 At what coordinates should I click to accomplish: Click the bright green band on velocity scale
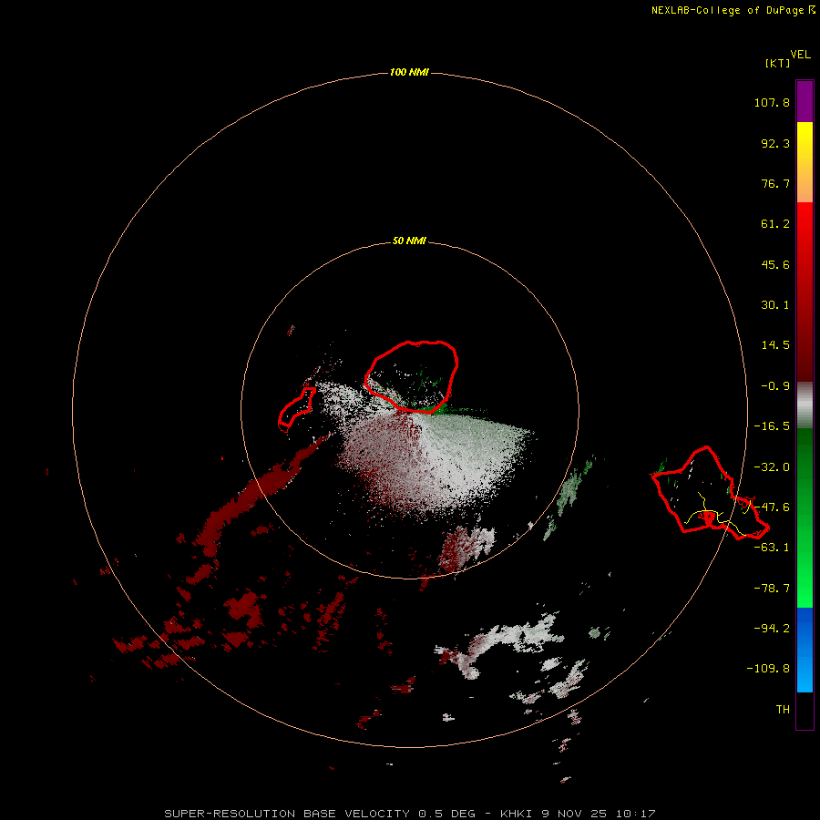tap(805, 518)
